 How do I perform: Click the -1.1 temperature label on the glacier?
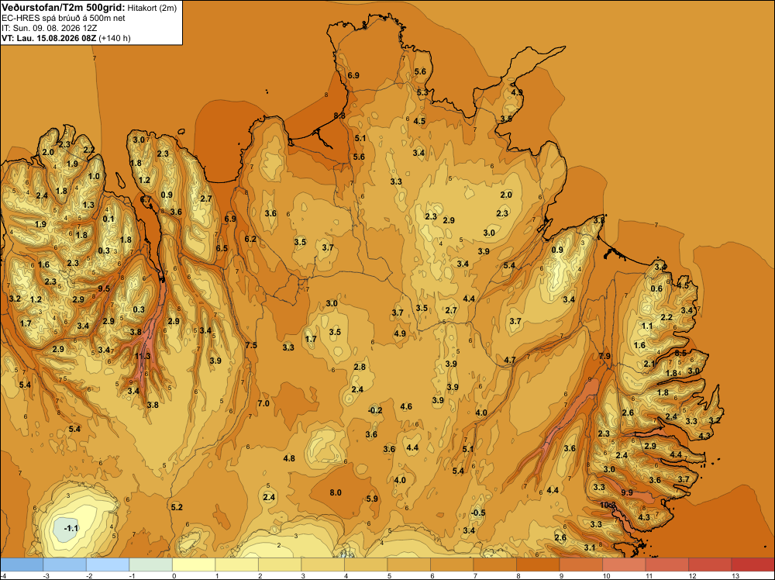(x=71, y=528)
